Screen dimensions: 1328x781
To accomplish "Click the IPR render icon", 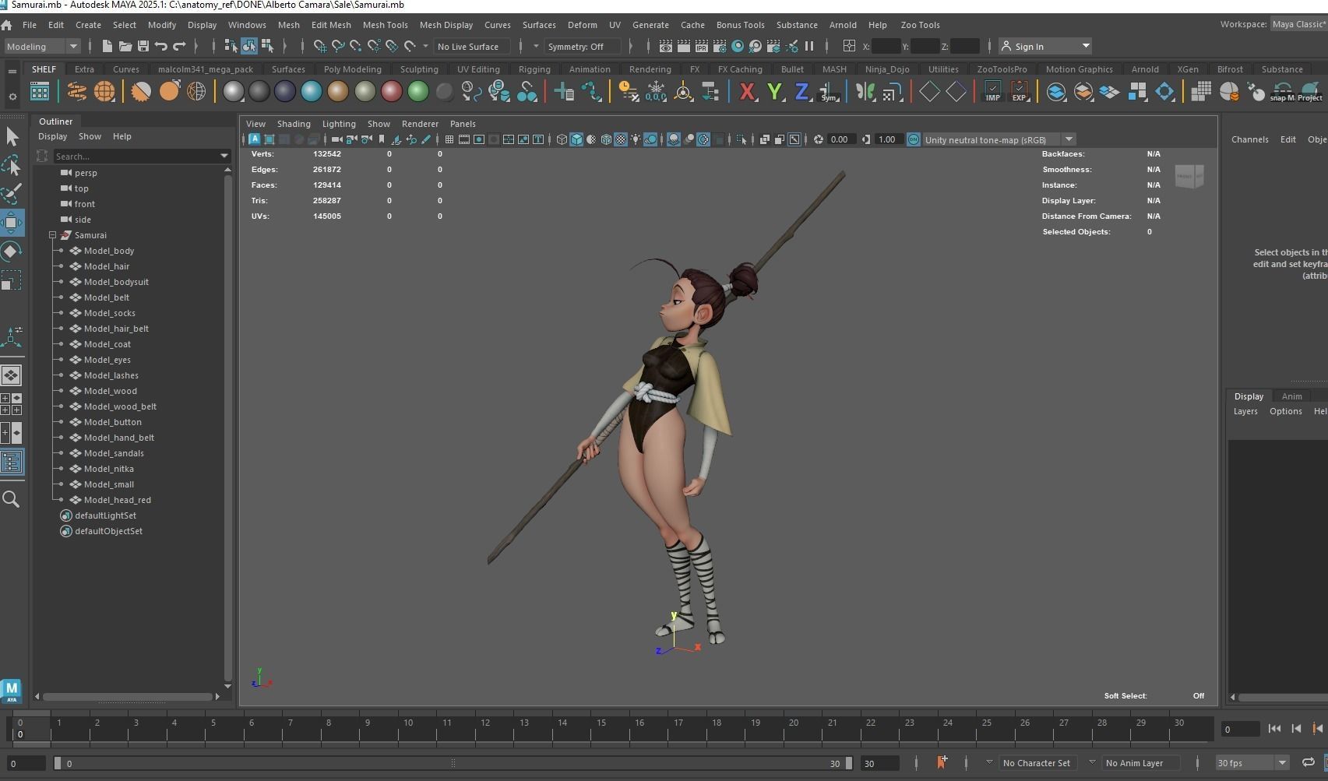I will [x=702, y=47].
